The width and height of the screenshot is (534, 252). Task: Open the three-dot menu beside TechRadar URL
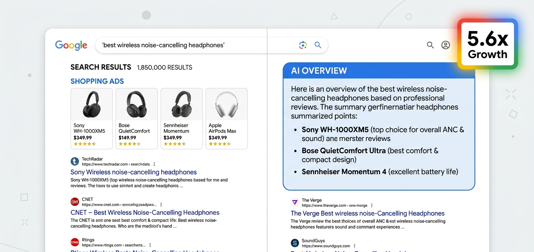pyautogui.click(x=154, y=164)
